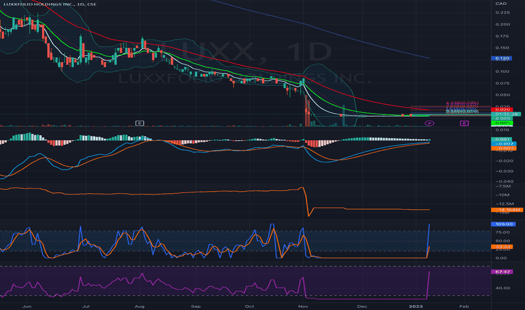Click the 01:35:38 countdown label

click(506, 114)
